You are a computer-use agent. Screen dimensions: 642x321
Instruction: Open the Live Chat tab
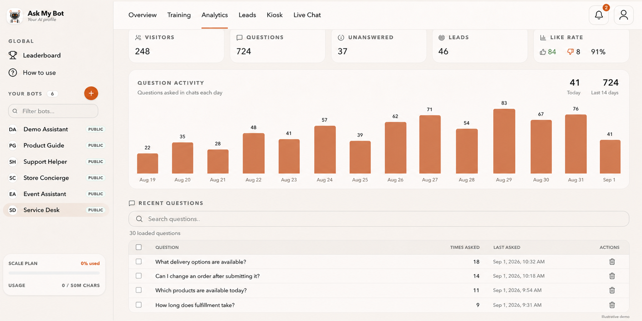tap(307, 15)
